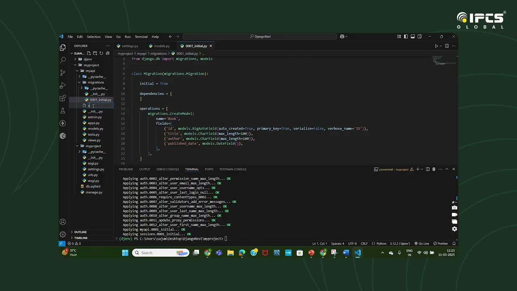Toggle the primary sidebar layout button
This screenshot has height=291, width=517.
tap(406, 37)
